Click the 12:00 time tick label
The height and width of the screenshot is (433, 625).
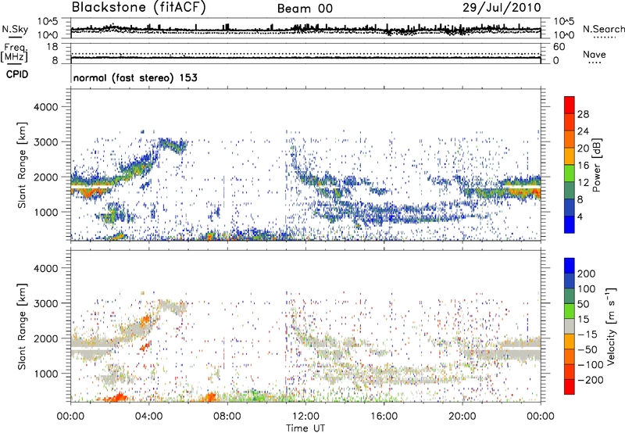coord(305,417)
